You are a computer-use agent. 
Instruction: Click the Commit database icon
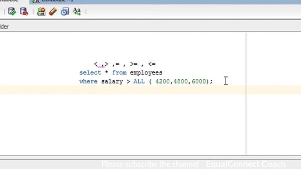click(12, 11)
